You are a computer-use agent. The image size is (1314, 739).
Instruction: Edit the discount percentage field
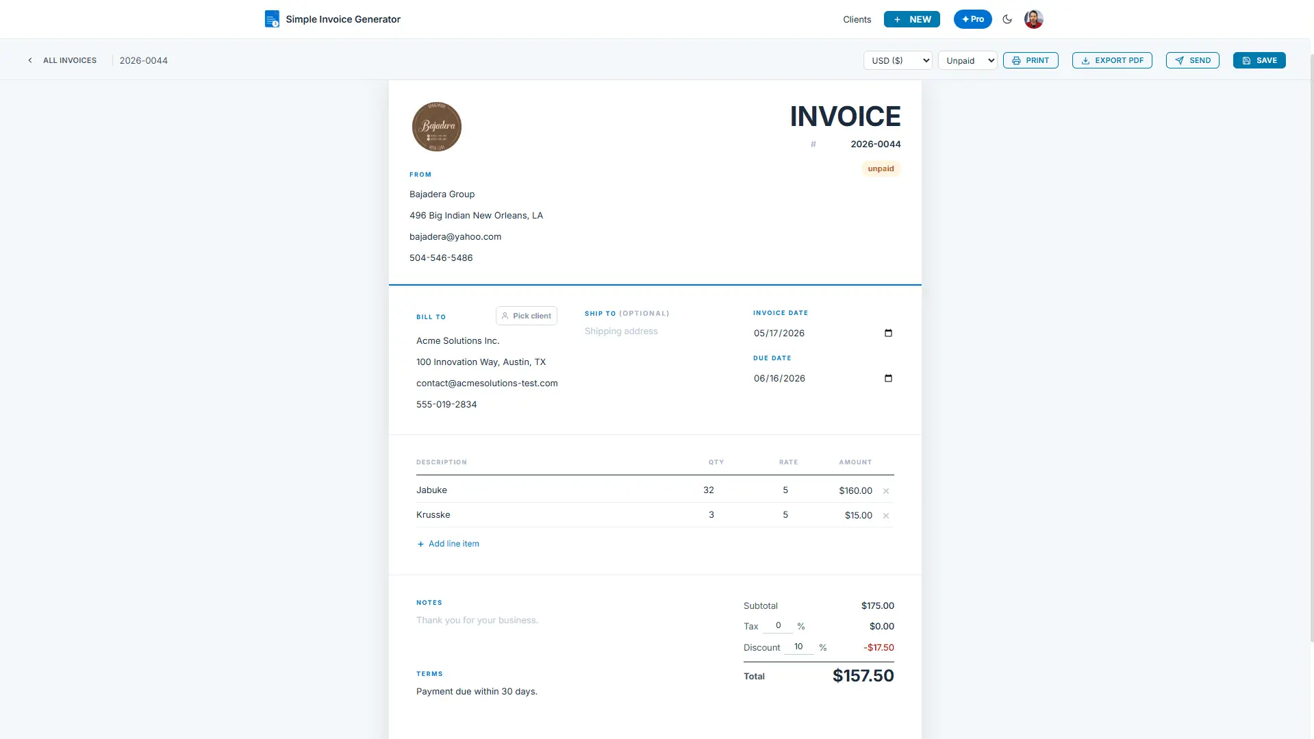pyautogui.click(x=798, y=647)
